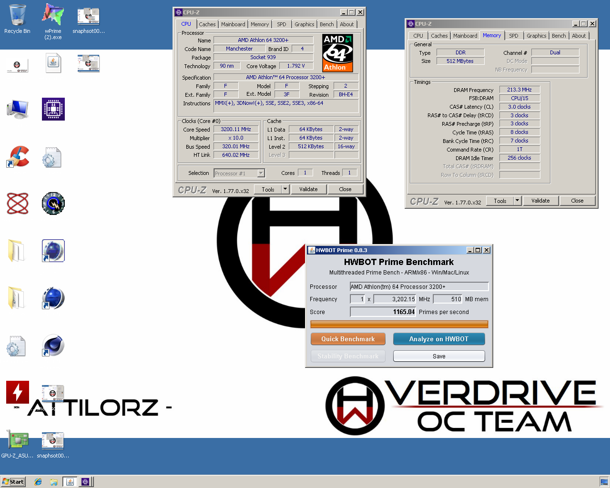Click the Package value Socket 939
Viewport: 610px width, 488px height.
(x=263, y=57)
